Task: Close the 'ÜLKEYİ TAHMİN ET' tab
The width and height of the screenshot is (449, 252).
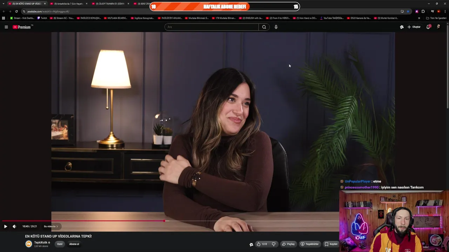Action: point(128,3)
